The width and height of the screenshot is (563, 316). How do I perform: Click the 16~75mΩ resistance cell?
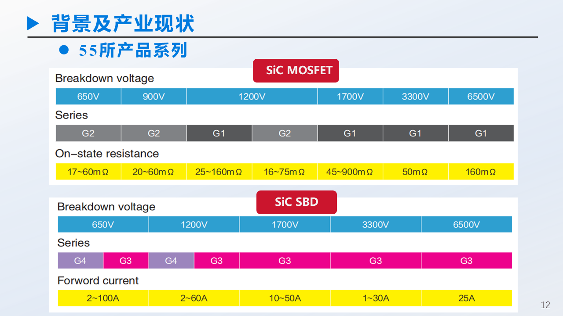(x=284, y=172)
